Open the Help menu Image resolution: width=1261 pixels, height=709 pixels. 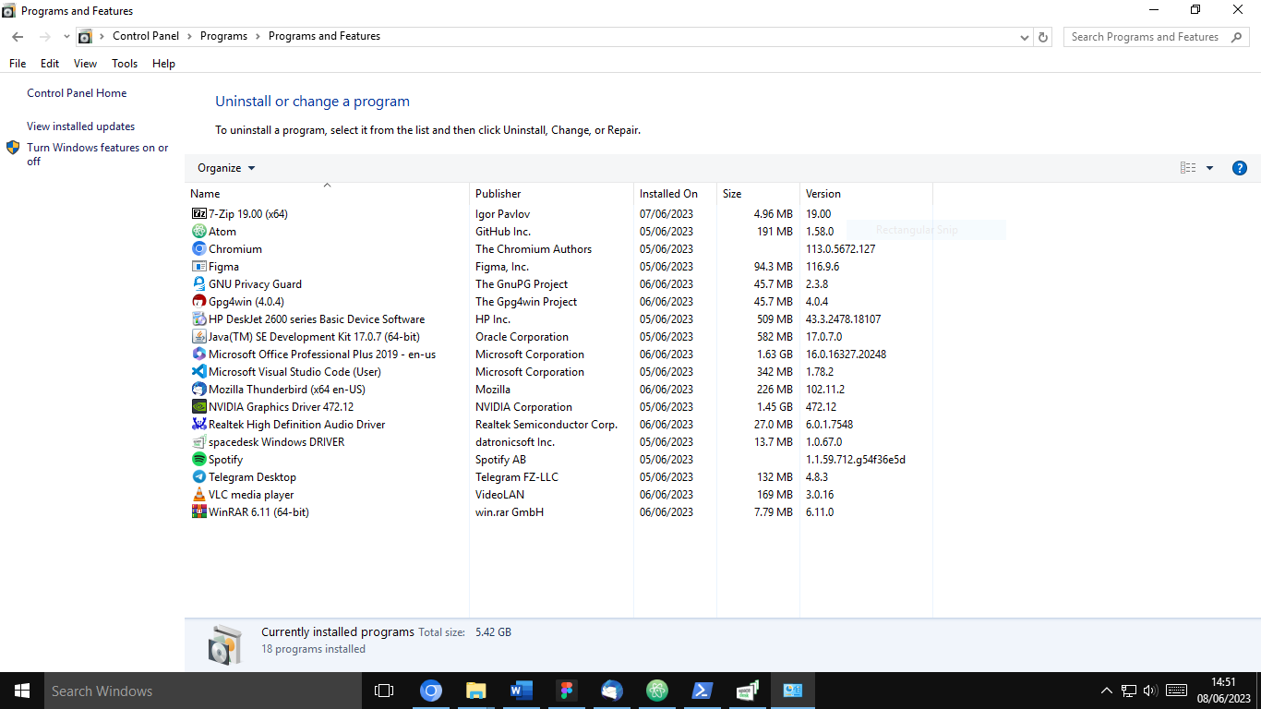point(163,64)
